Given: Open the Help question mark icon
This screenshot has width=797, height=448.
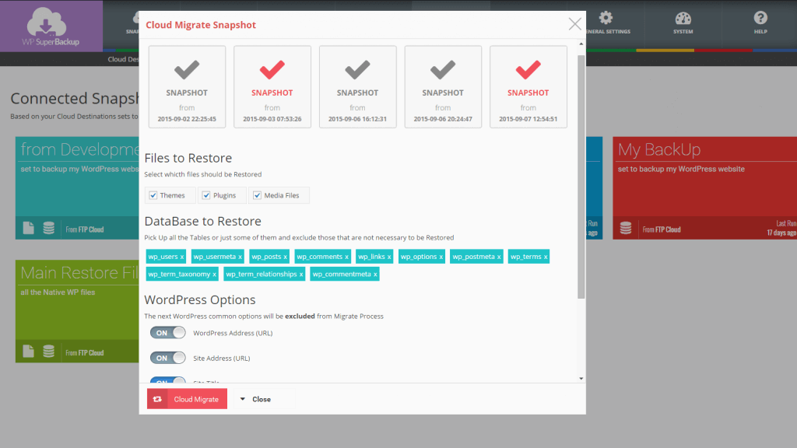Looking at the screenshot, I should point(760,19).
